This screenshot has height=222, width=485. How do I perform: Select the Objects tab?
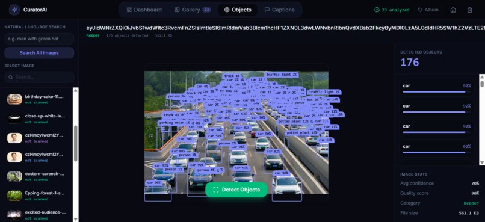pos(238,10)
